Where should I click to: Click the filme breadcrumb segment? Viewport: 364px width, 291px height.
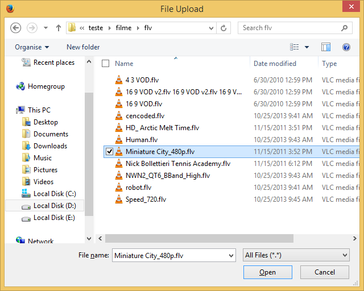123,28
